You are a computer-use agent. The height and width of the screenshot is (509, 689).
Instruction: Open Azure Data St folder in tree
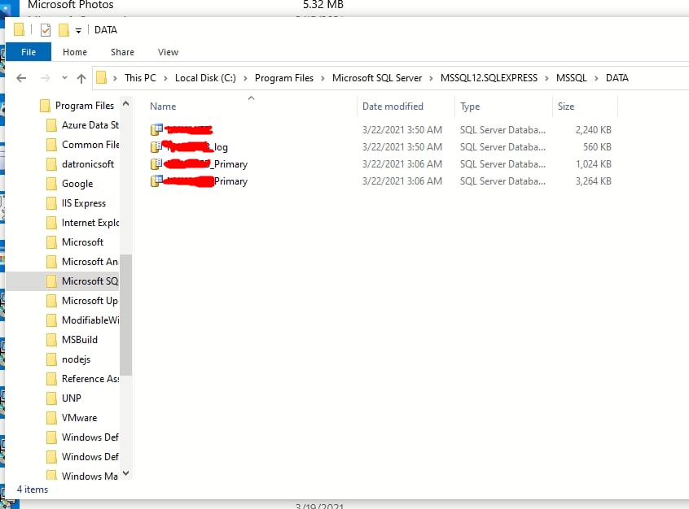click(x=90, y=125)
